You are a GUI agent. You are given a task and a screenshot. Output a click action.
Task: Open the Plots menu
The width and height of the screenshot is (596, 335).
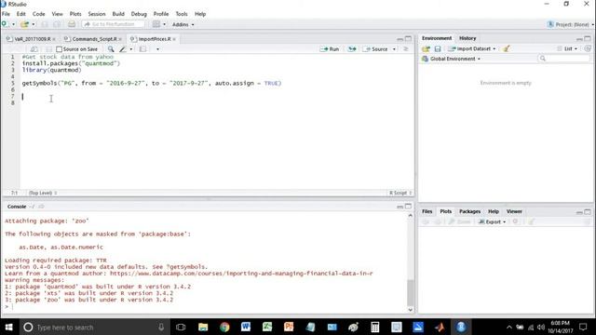pos(75,14)
